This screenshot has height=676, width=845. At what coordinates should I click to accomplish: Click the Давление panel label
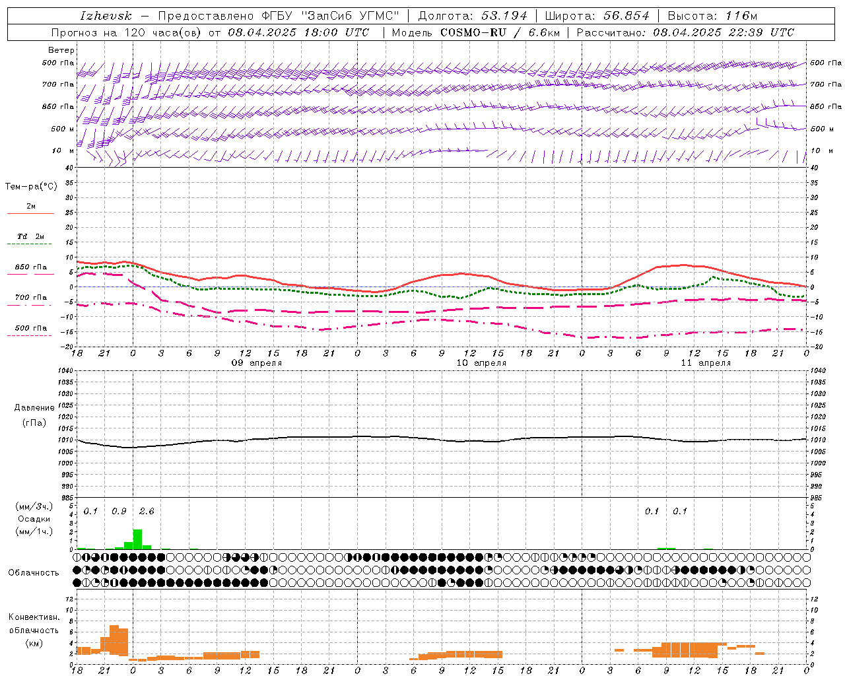(x=34, y=408)
